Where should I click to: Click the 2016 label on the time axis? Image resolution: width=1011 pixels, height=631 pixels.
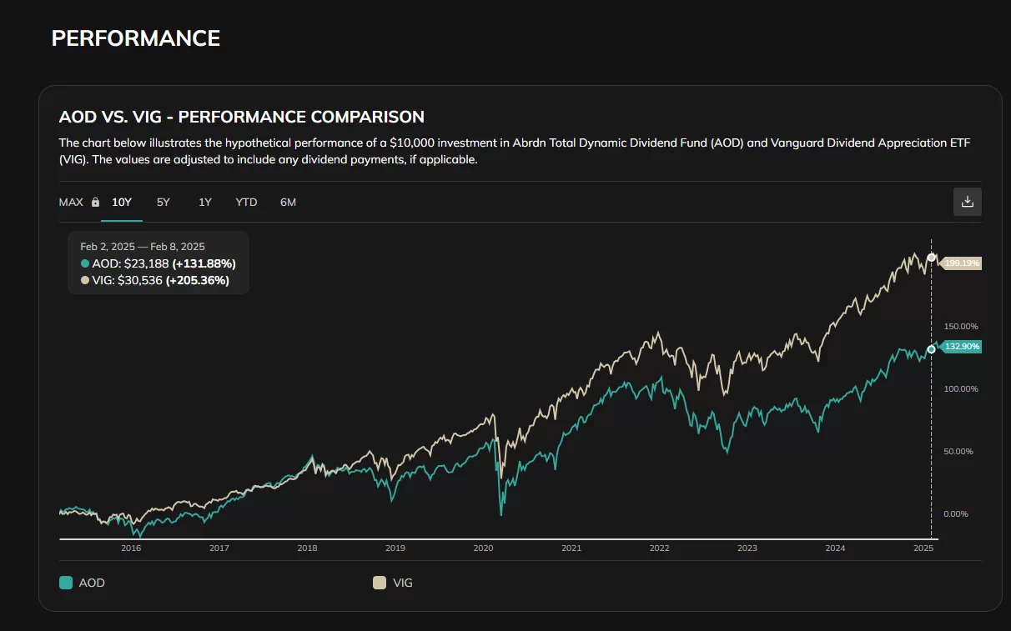131,548
